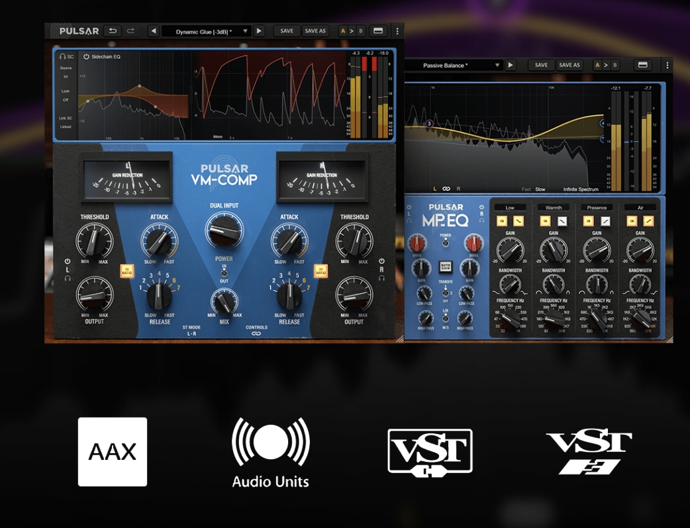Image resolution: width=690 pixels, height=528 pixels.
Task: Toggle MP-EQ left channel power icon
Action: [409, 207]
